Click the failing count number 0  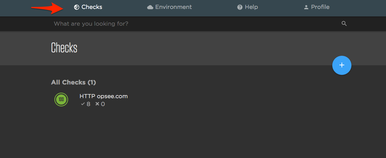103,104
